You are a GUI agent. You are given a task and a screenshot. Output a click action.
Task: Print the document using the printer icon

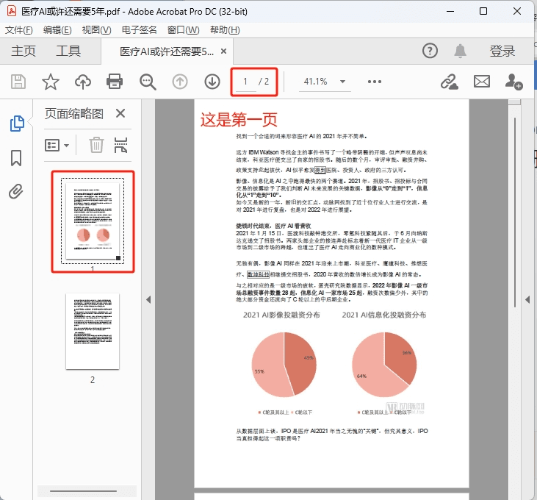(115, 82)
